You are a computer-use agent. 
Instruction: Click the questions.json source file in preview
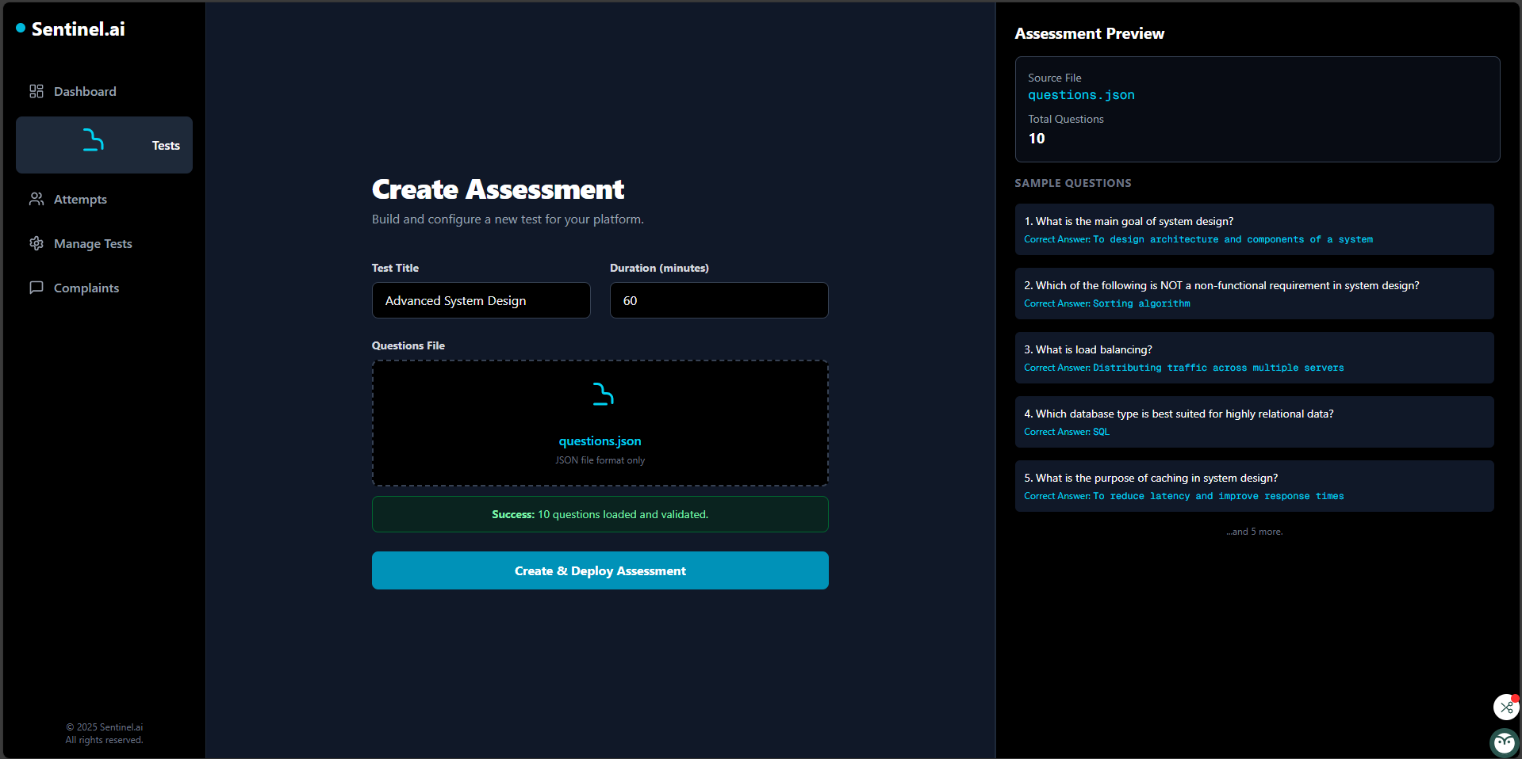[1081, 95]
